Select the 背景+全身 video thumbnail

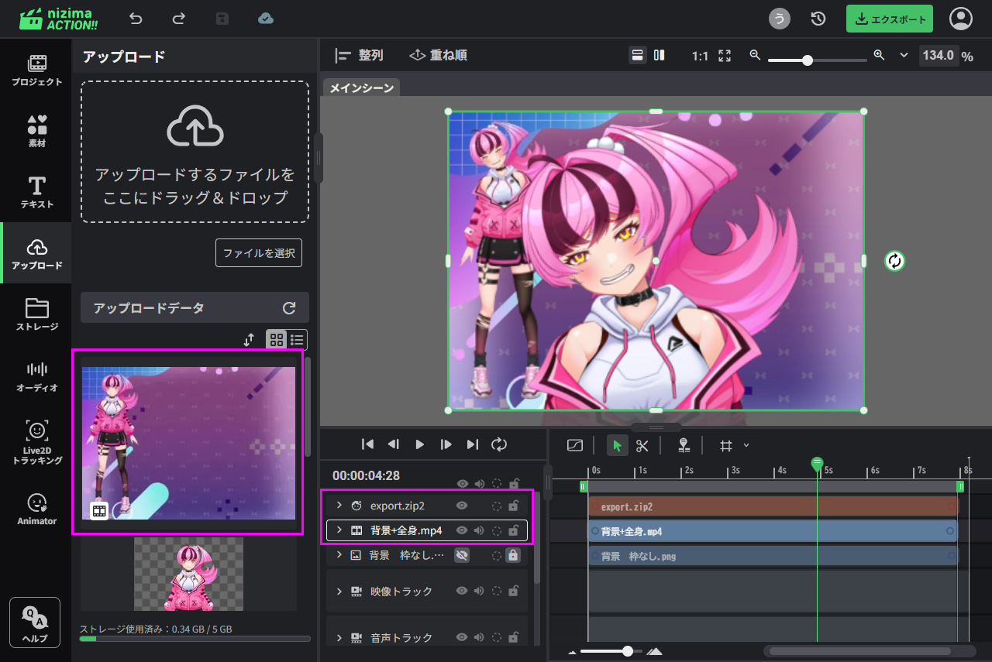coord(188,442)
